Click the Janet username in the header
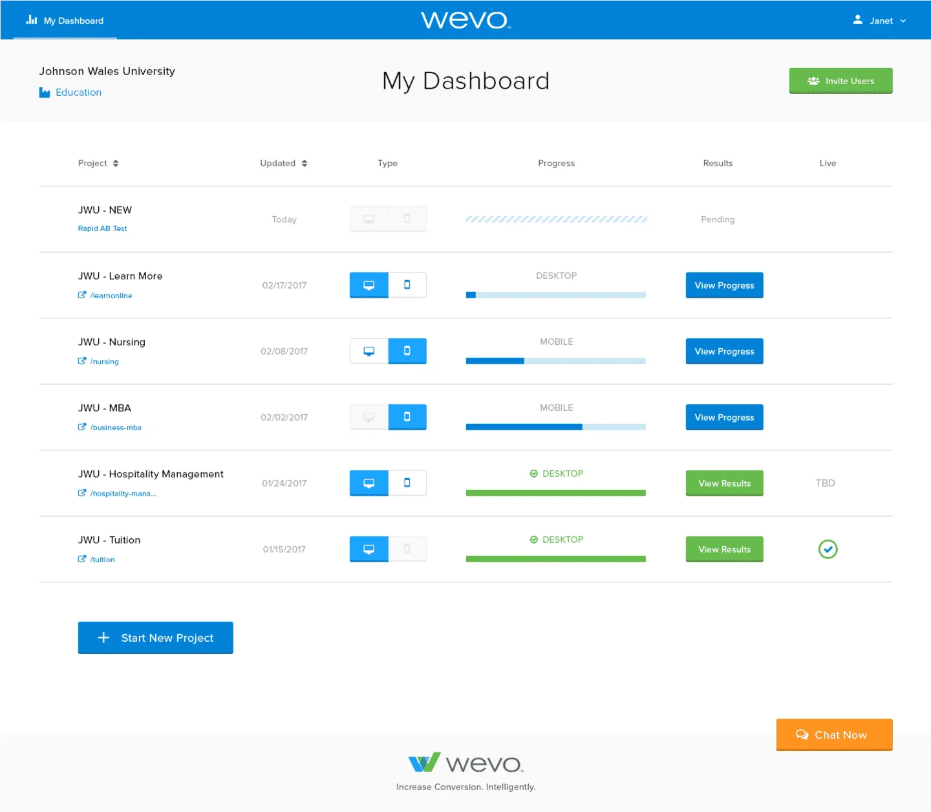The width and height of the screenshot is (931, 812). (x=881, y=21)
